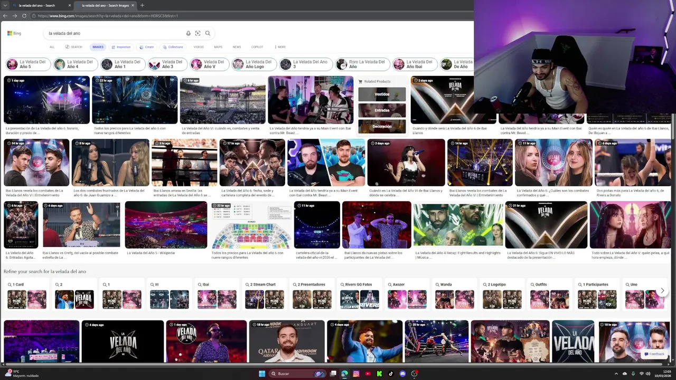Click 'Decoración' related product

[x=382, y=126]
